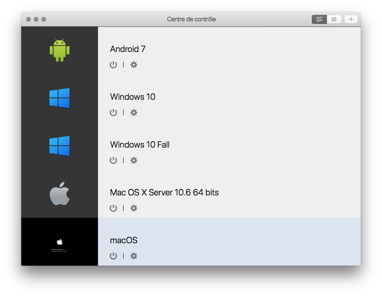This screenshot has width=382, height=296.
Task: Select the Android robot thumbnail
Action: 60,50
